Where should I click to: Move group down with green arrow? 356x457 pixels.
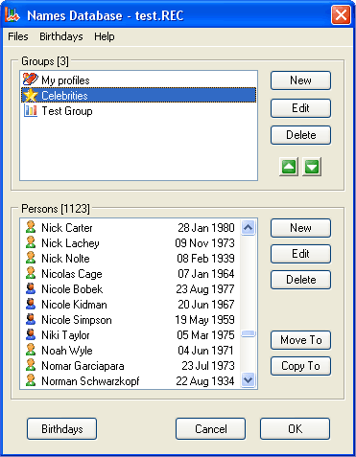pyautogui.click(x=312, y=167)
